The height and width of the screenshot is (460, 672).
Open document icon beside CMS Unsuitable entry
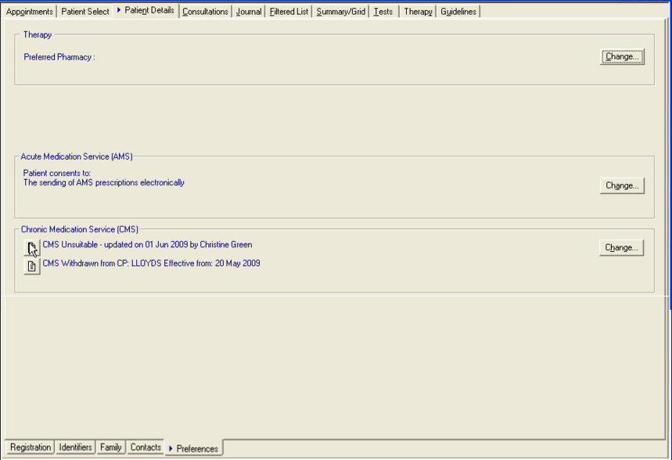(x=31, y=249)
